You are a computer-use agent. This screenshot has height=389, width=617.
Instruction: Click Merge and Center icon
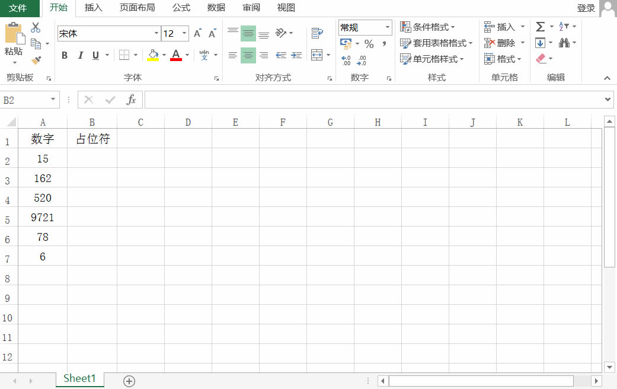coord(317,55)
